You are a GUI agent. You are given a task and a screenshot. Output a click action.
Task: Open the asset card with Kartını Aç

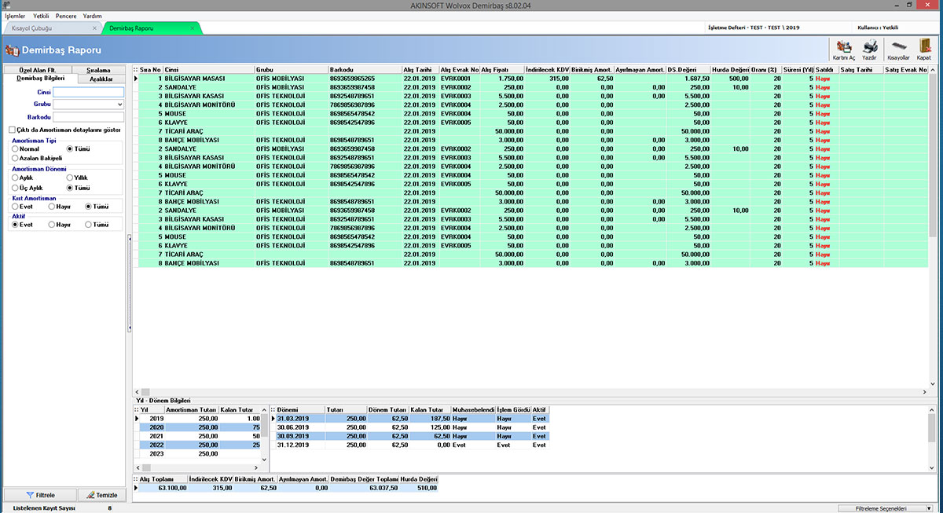[x=844, y=49]
